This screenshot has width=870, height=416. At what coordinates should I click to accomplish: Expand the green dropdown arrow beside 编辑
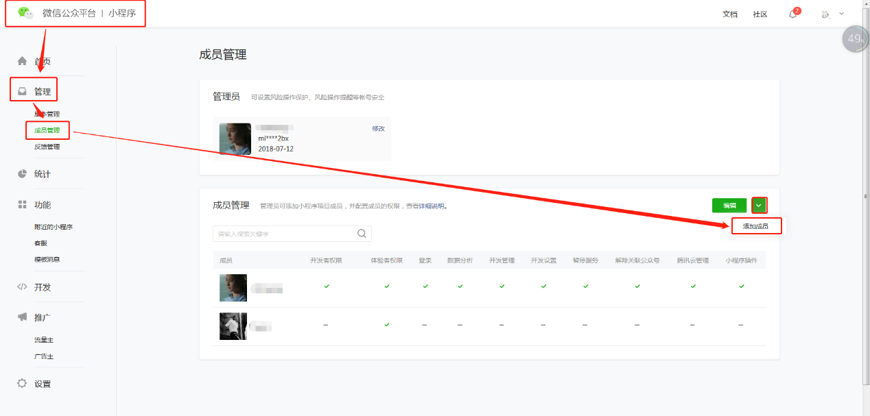(x=759, y=205)
